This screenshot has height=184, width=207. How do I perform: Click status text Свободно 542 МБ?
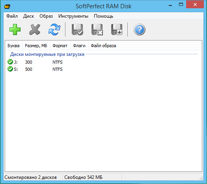point(83,177)
